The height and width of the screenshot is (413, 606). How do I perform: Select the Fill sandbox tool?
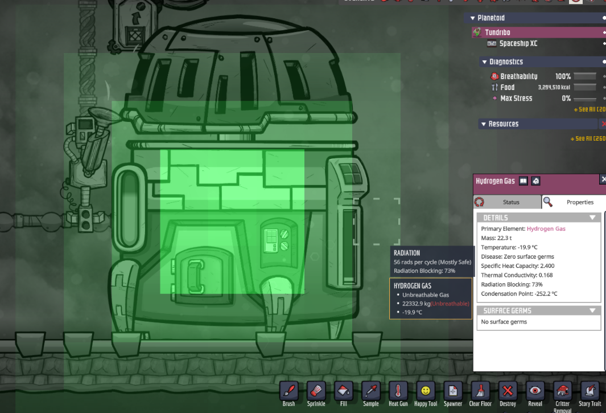point(343,391)
